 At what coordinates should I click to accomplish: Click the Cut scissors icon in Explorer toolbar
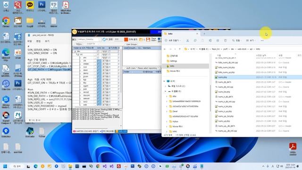[187, 41]
